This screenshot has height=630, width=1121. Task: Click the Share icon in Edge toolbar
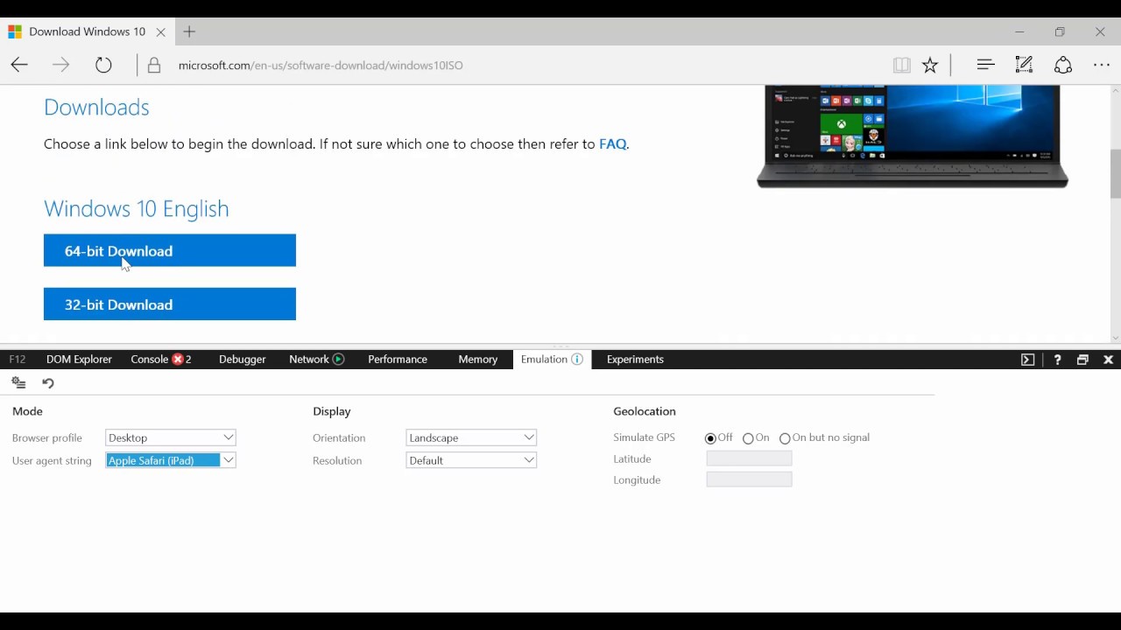(x=1063, y=65)
